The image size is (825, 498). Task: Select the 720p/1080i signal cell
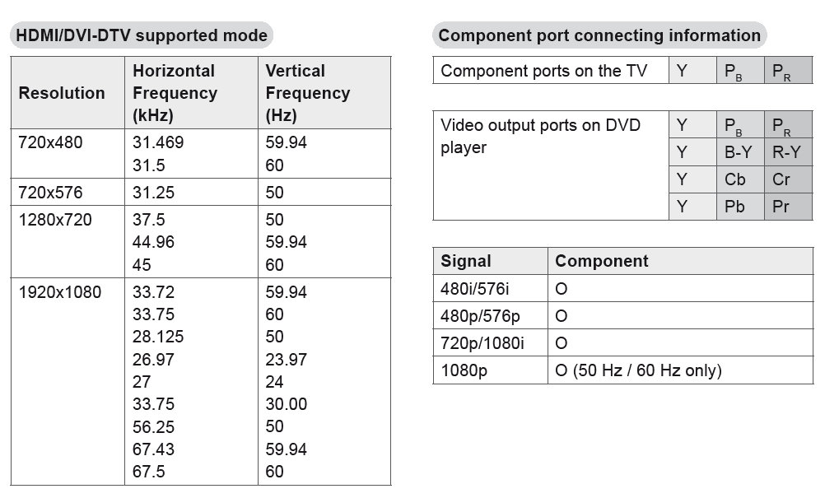point(482,343)
